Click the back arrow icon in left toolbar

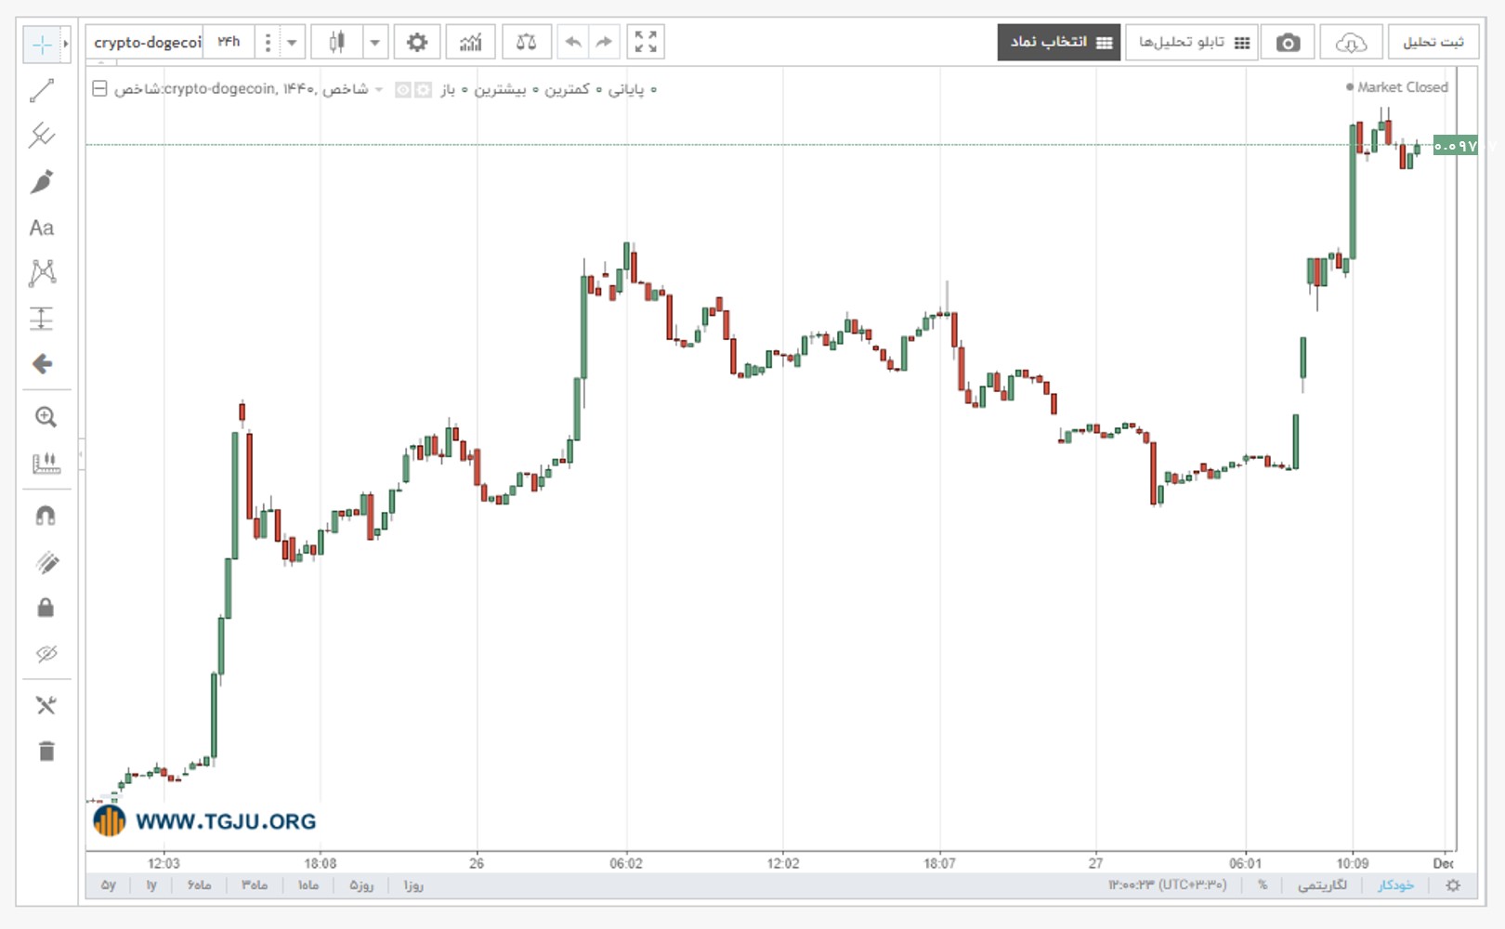pyautogui.click(x=42, y=364)
